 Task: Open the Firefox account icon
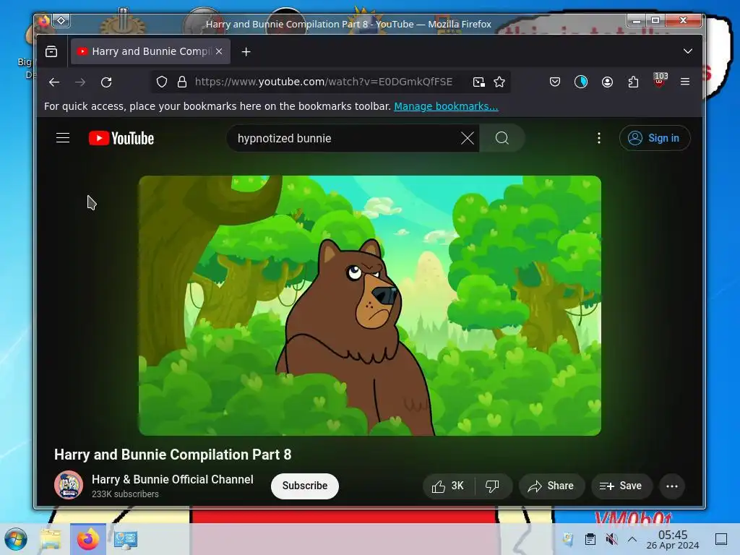click(607, 82)
